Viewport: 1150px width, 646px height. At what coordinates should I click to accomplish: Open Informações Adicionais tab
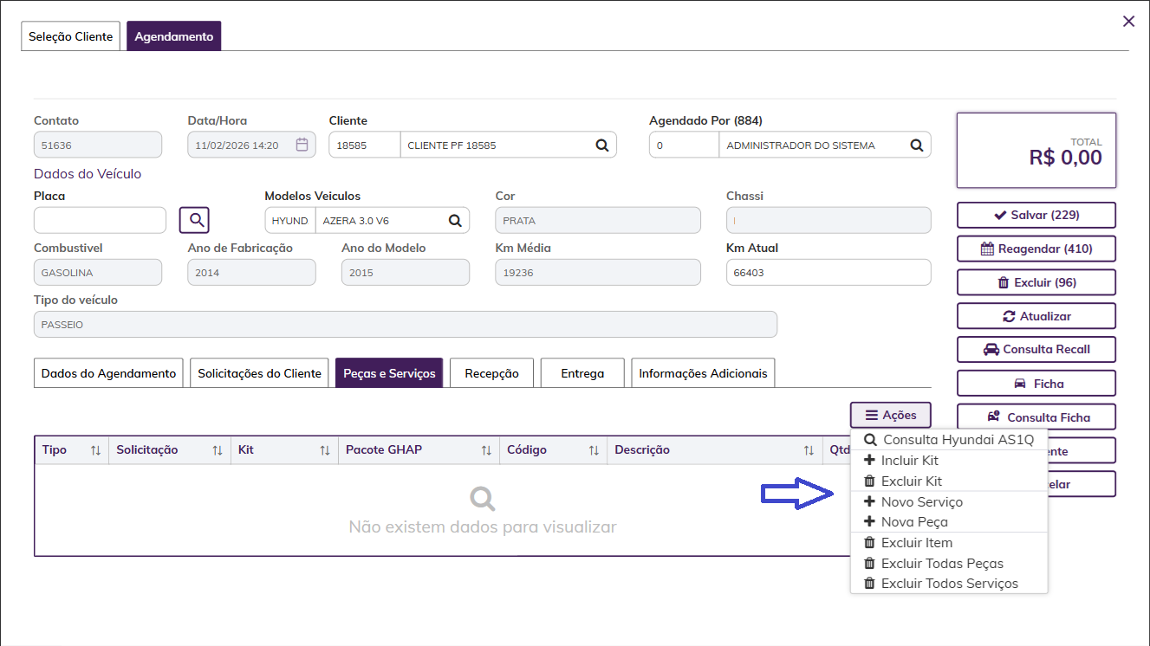click(703, 373)
